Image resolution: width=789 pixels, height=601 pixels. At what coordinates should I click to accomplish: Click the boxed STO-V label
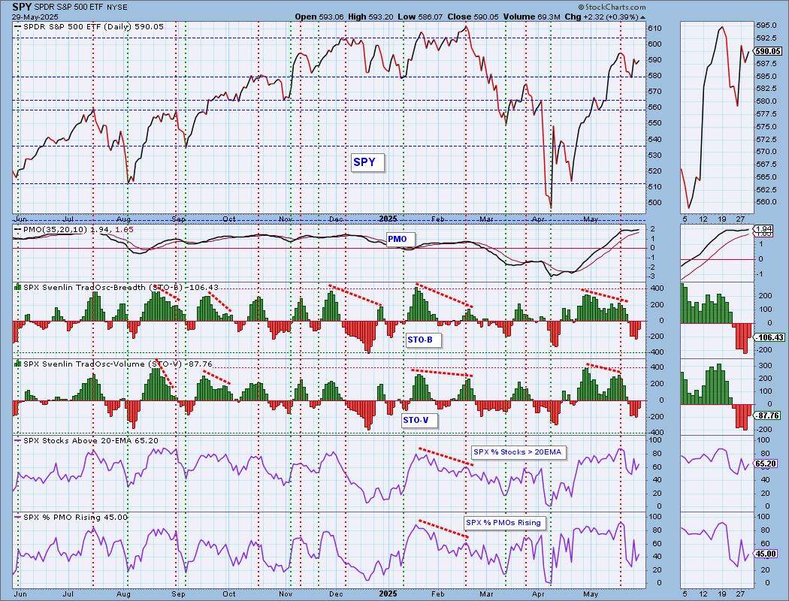(419, 420)
